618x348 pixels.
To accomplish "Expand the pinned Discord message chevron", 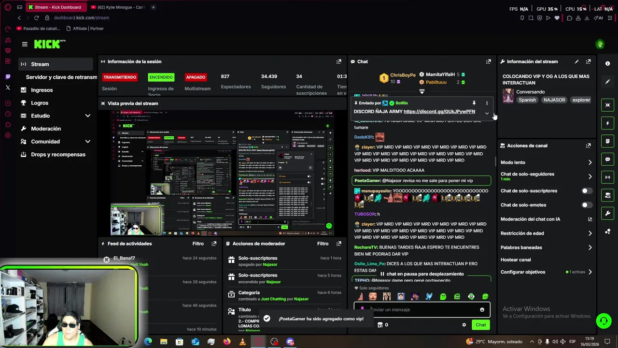I will point(487,114).
